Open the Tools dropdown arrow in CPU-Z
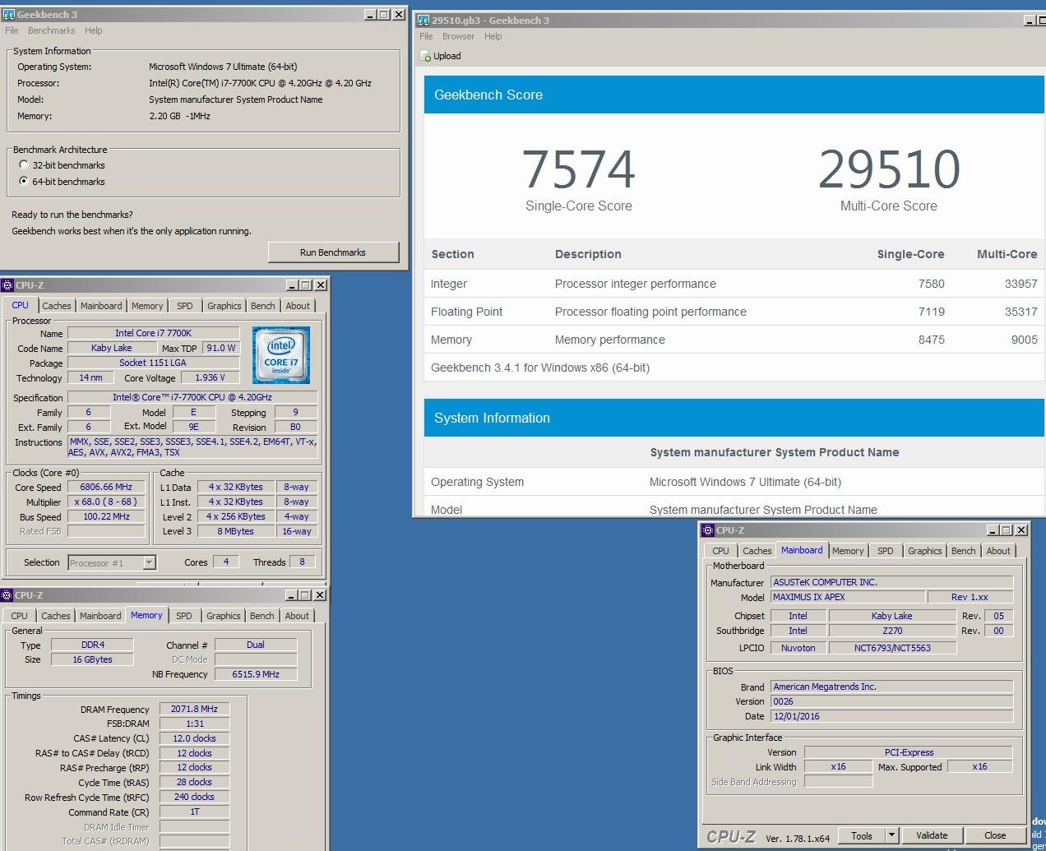The width and height of the screenshot is (1046, 851). (891, 835)
